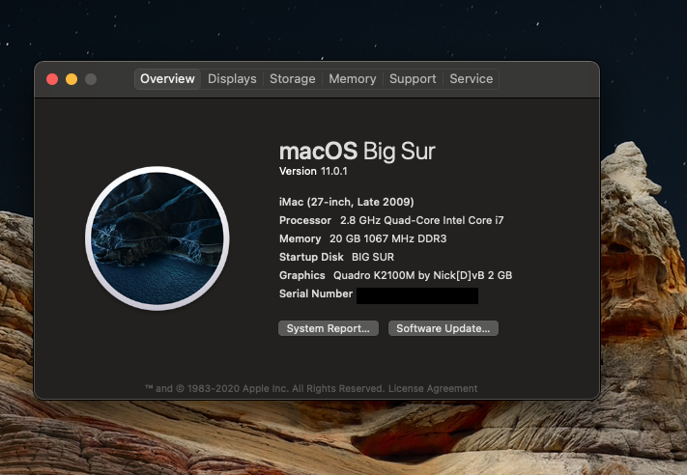The height and width of the screenshot is (475, 687).
Task: Click the Graphics label
Action: point(302,275)
